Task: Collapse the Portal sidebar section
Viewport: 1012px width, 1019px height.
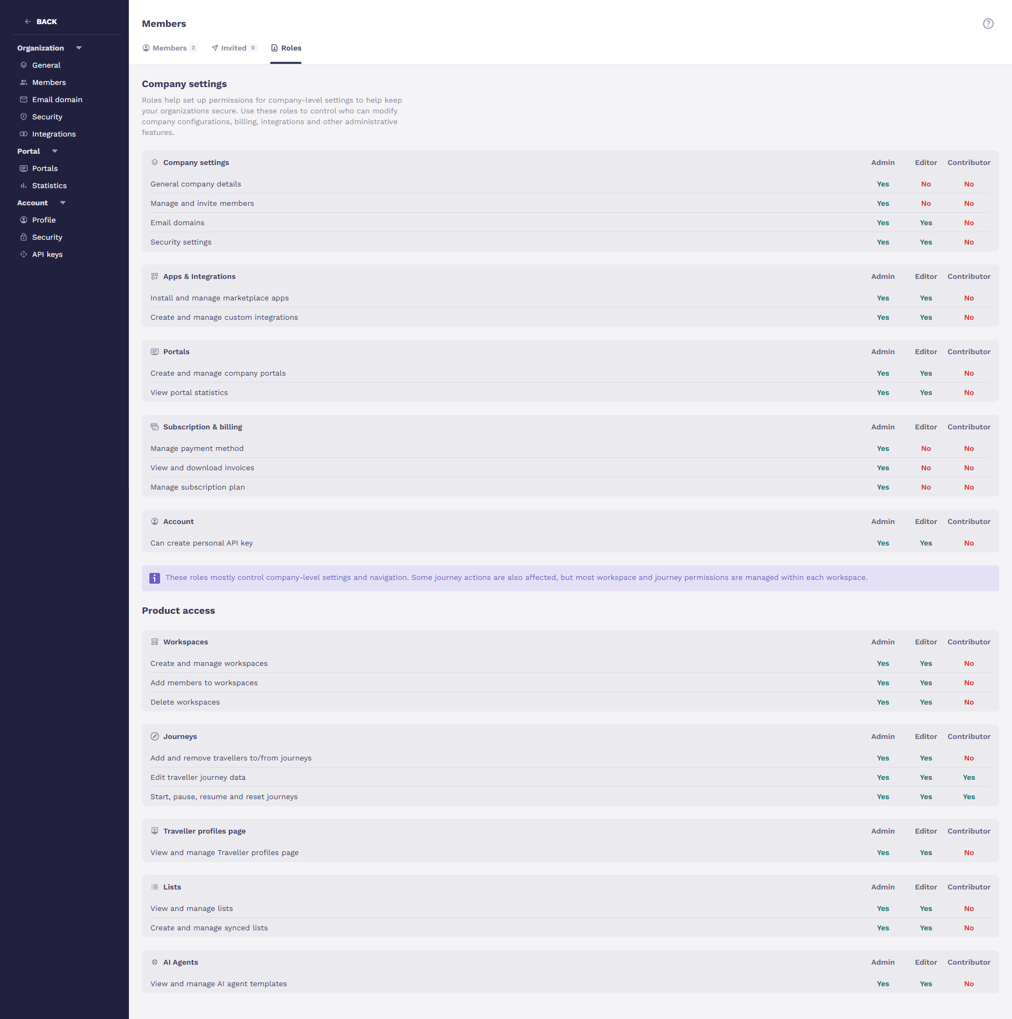Action: [x=55, y=151]
